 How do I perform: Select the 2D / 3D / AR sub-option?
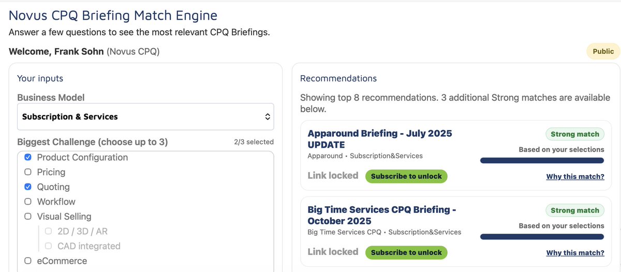[49, 231]
